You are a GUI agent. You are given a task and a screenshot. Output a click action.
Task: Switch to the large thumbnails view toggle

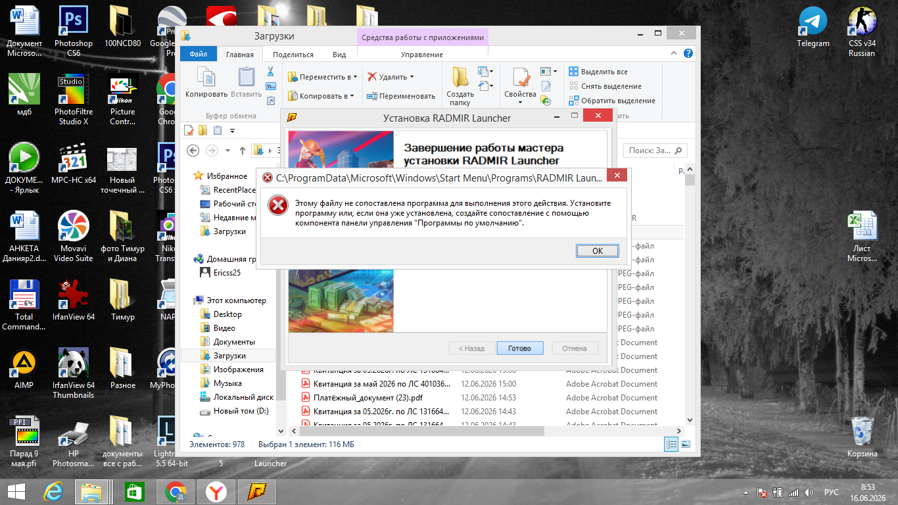686,445
